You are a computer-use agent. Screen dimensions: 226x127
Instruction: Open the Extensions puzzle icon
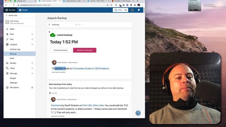pyautogui.click(x=135, y=5)
